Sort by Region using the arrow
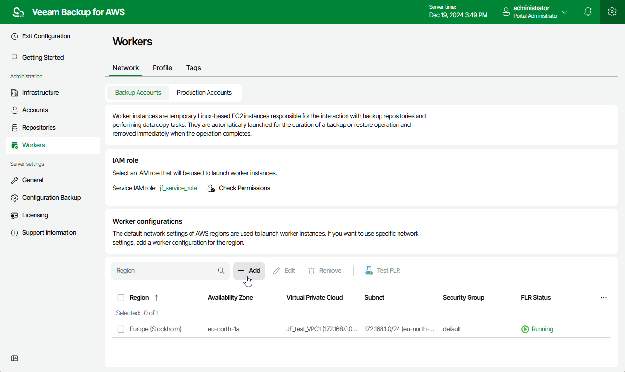Viewport: 625px width, 372px height. 156,298
